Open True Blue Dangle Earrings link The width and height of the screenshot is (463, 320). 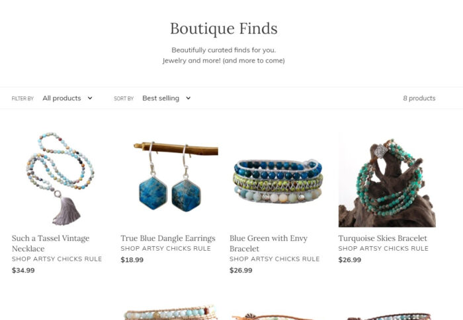tap(168, 238)
